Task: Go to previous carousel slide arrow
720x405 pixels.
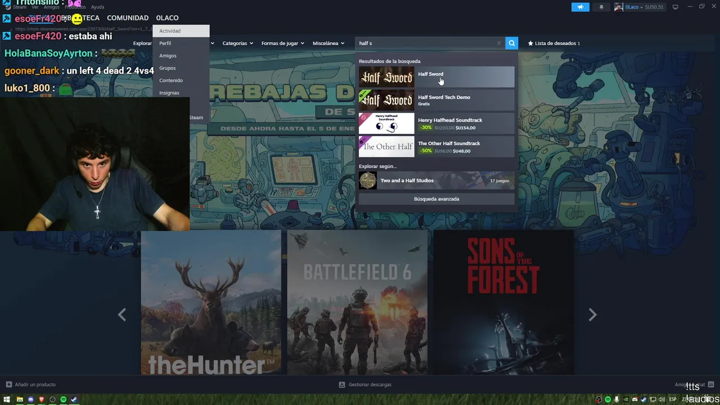Action: 122,315
